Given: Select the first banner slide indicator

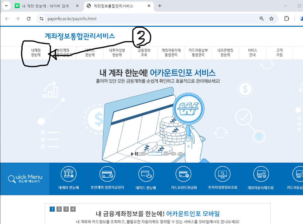Looking at the screenshot, I should [x=144, y=154].
